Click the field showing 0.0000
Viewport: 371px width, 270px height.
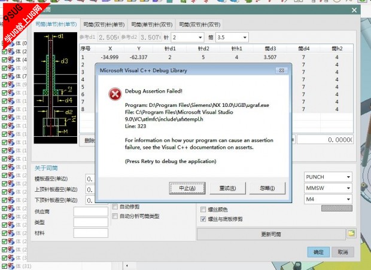(325, 140)
